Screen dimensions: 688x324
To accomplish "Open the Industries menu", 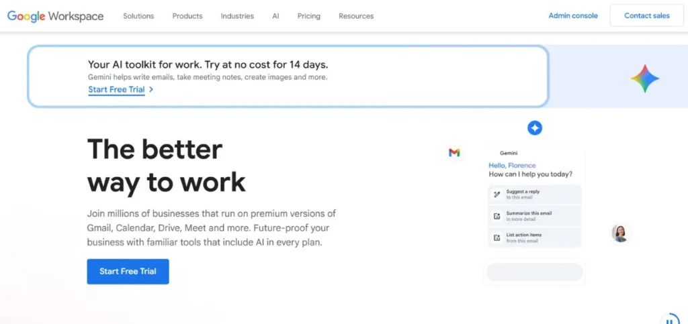I will (237, 16).
